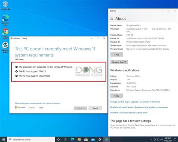Click 'The PC must support Secure Boot.' line
Image resolution: width=178 pixels, height=142 pixels.
35,76
